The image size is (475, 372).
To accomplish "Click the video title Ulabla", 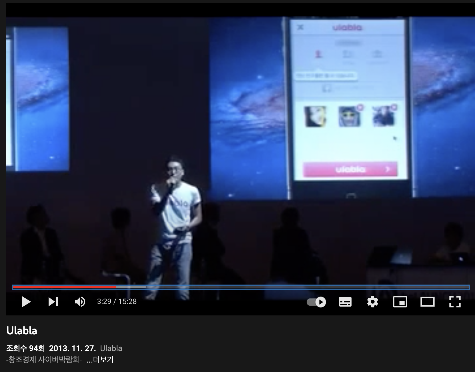I will (x=22, y=331).
